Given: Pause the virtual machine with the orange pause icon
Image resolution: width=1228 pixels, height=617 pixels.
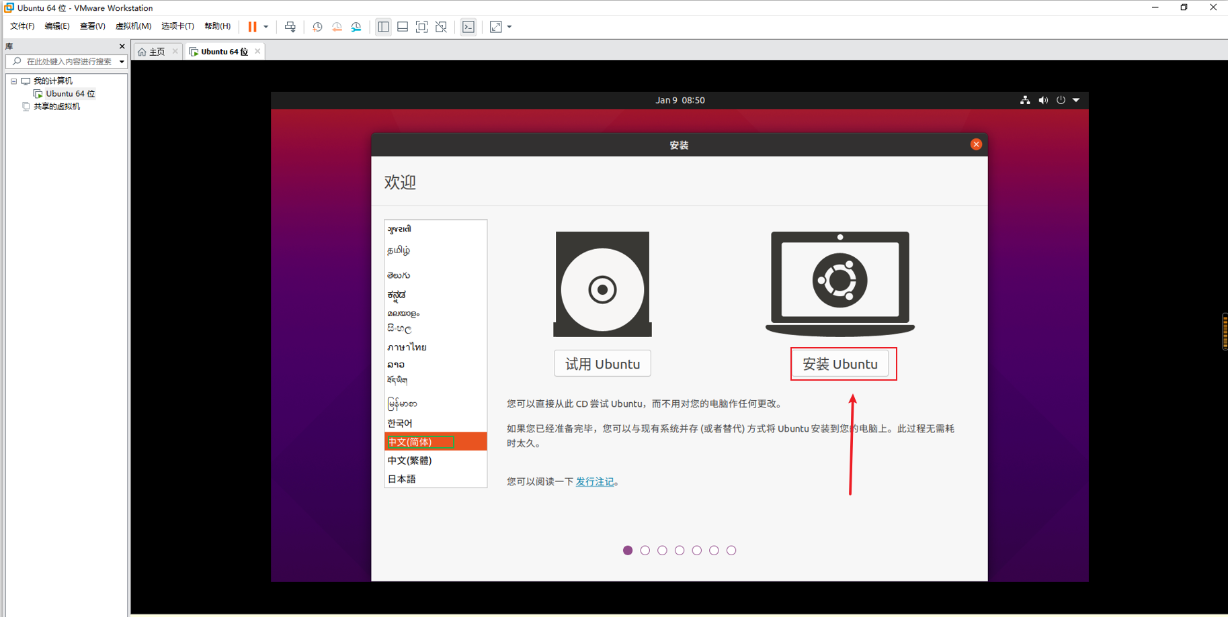Looking at the screenshot, I should point(252,27).
